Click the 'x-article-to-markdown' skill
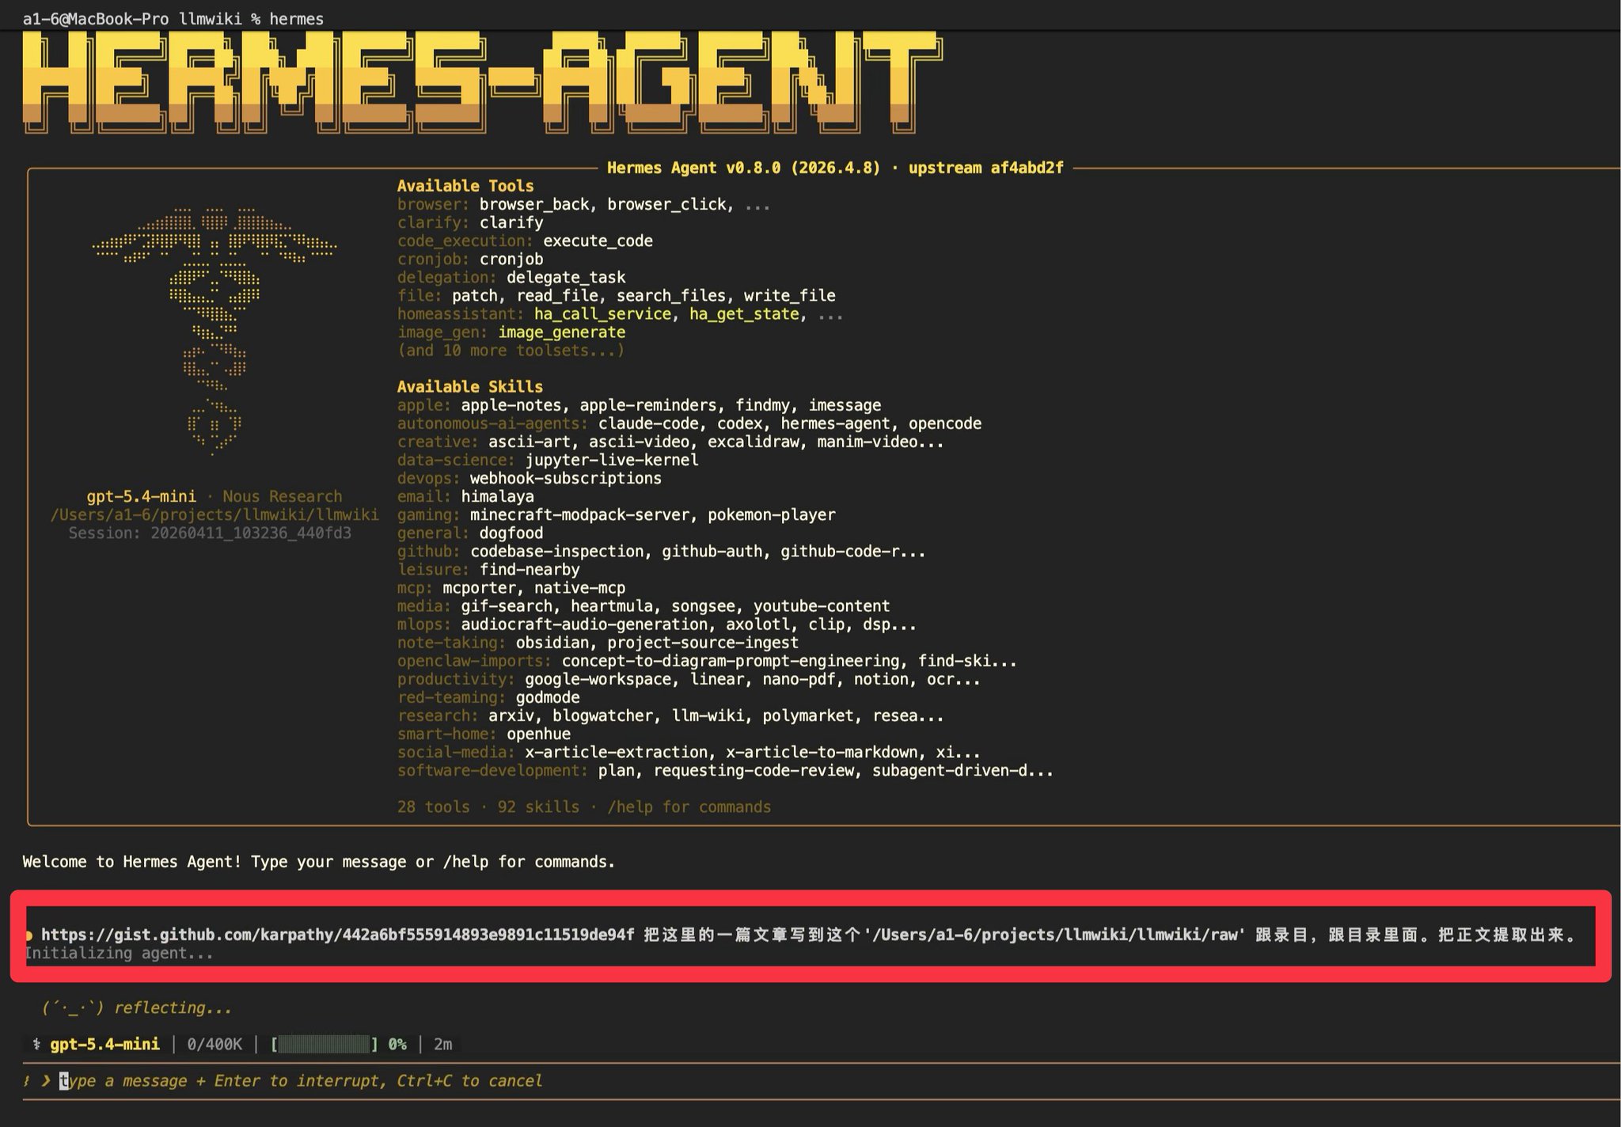This screenshot has width=1621, height=1127. (x=822, y=752)
